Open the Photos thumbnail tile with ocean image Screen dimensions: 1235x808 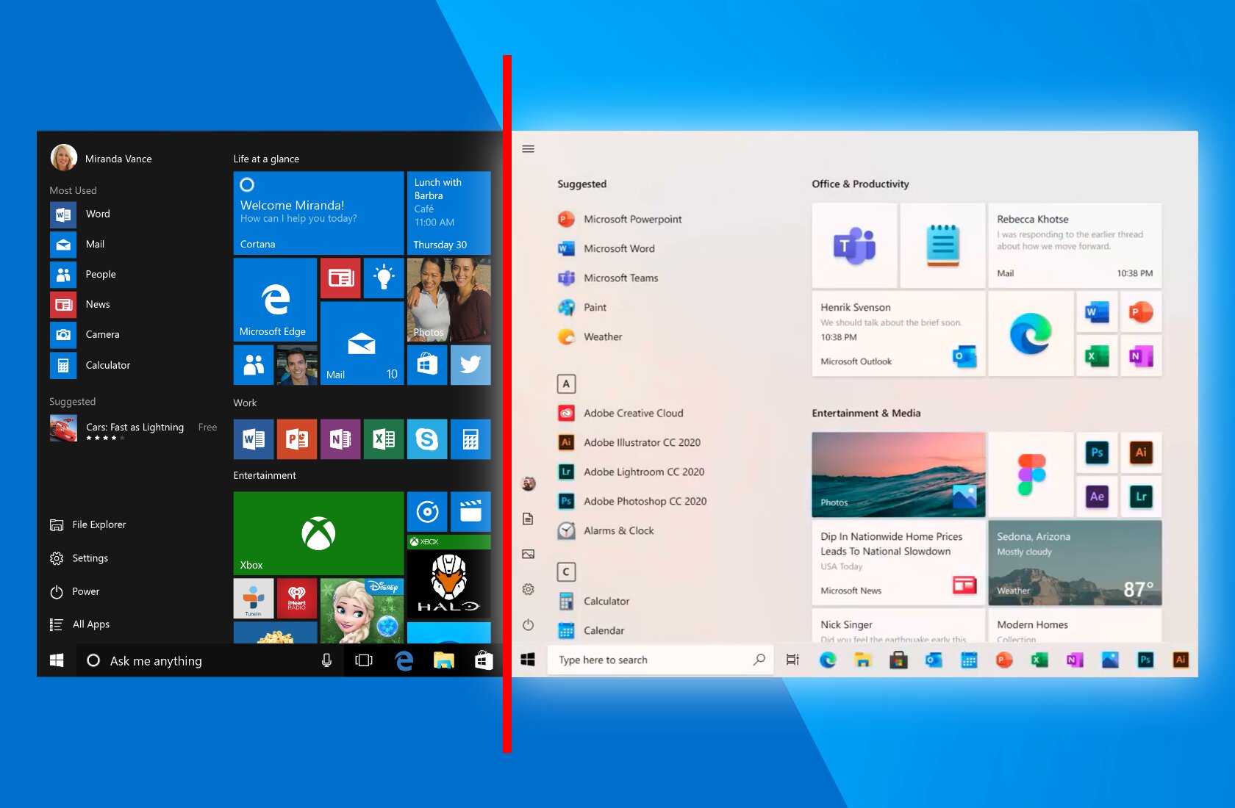[898, 474]
